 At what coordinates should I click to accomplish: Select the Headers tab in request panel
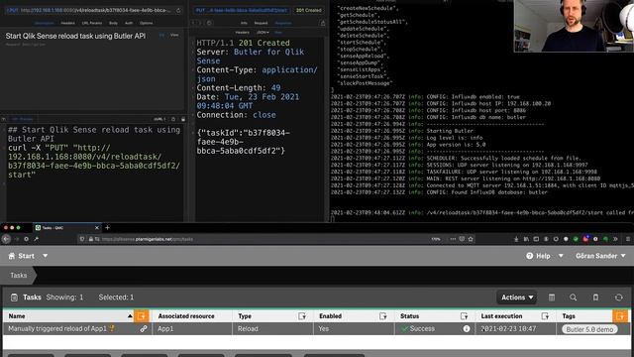point(67,23)
